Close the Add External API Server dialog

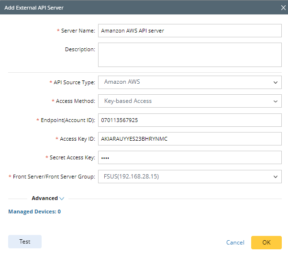coord(283,8)
